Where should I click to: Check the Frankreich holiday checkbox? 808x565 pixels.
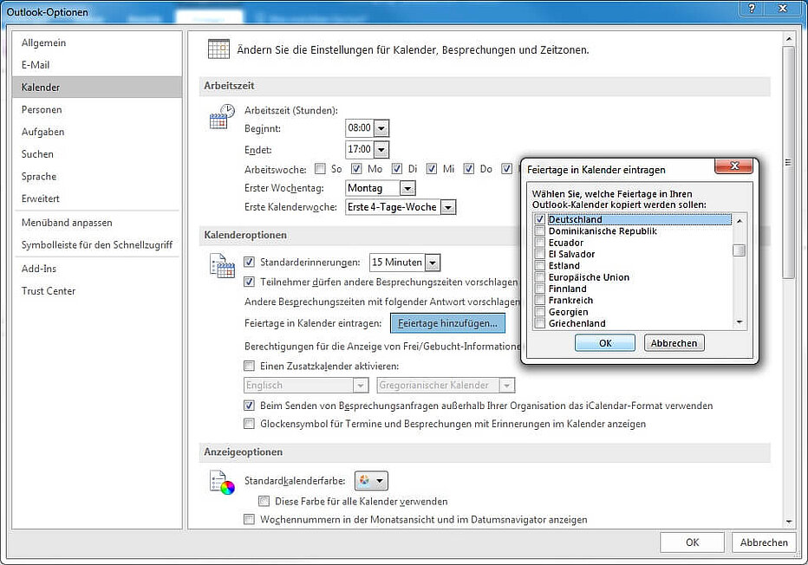(539, 301)
